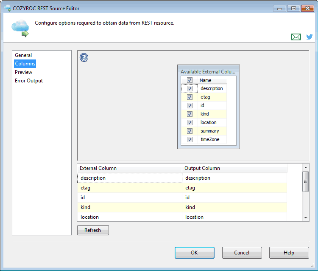The width and height of the screenshot is (318, 271).
Task: Click the Name header in available columns
Action: (212, 80)
